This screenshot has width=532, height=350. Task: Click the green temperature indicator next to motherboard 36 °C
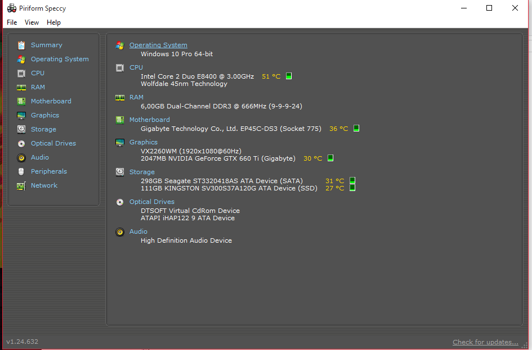pos(356,128)
